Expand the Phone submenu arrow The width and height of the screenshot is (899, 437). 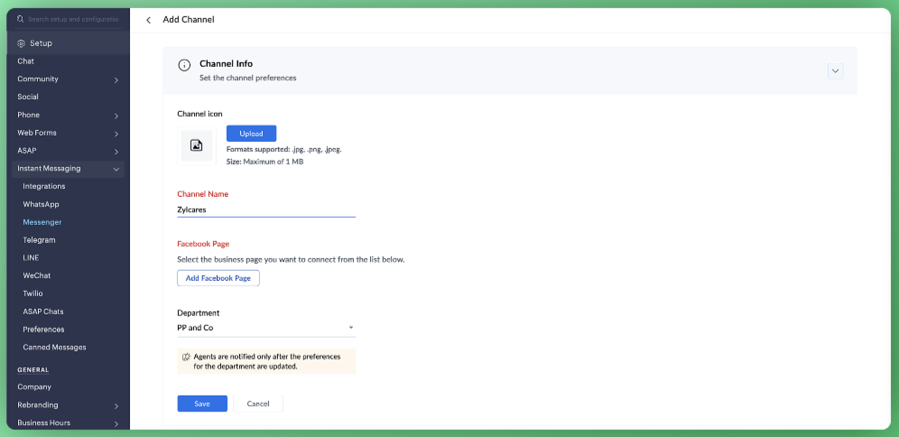point(116,116)
